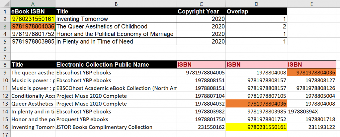Screen dimensions: 340x137
Task: Select orange highlighted cell in column E
Action: [x=311, y=72]
